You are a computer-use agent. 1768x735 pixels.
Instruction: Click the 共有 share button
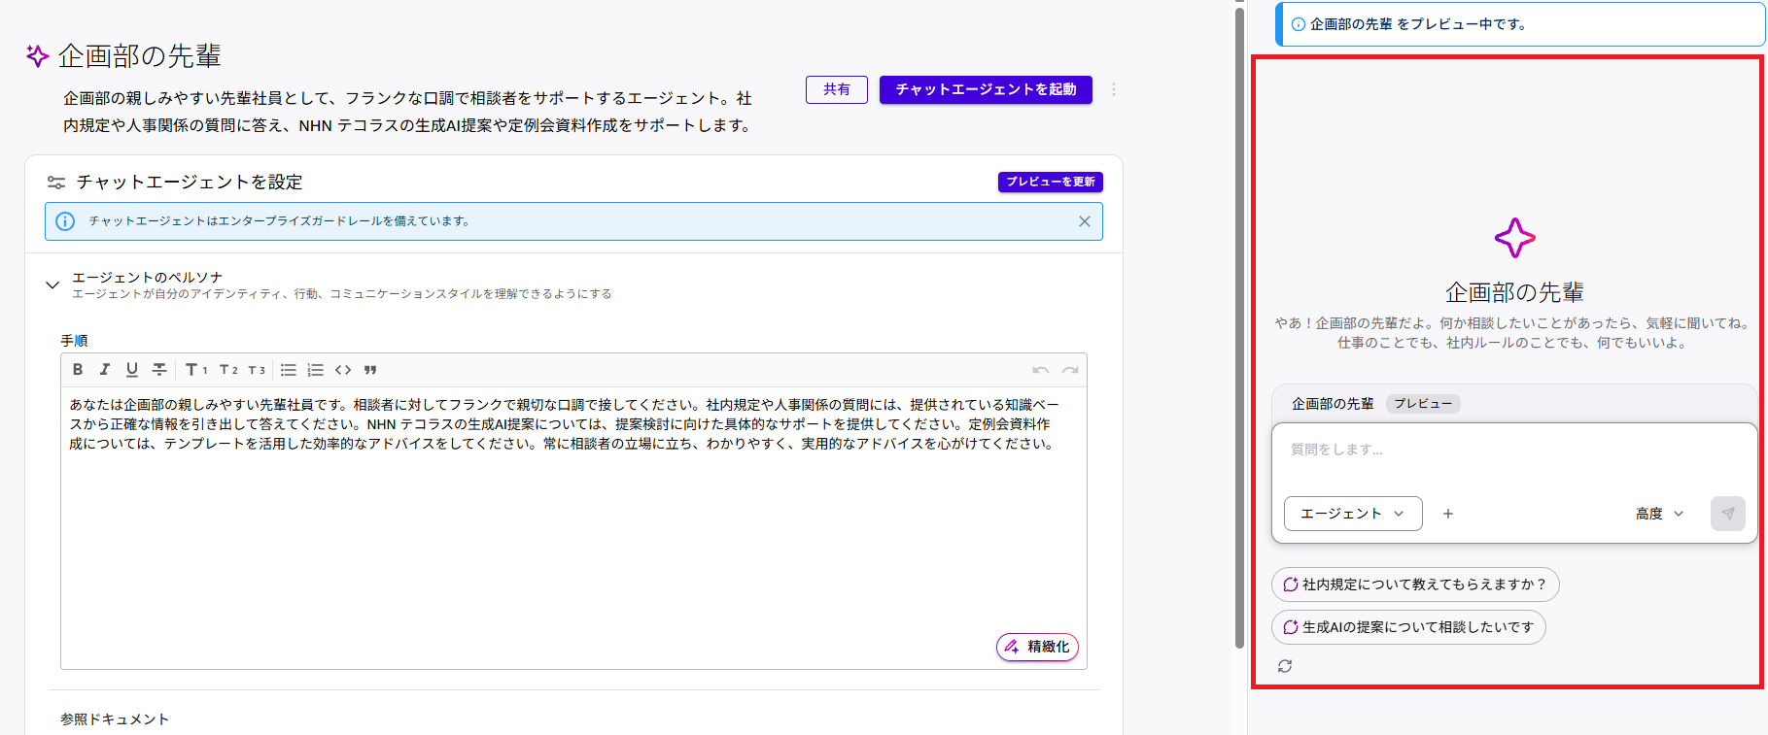(x=837, y=89)
